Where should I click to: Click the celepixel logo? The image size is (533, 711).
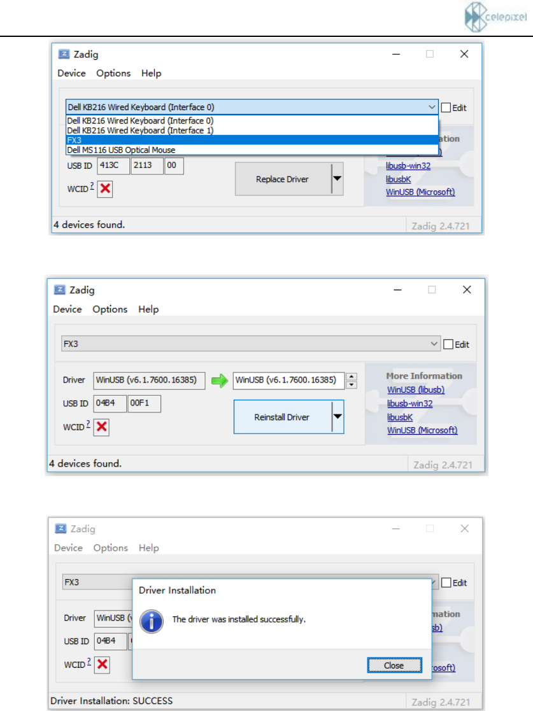(x=495, y=17)
